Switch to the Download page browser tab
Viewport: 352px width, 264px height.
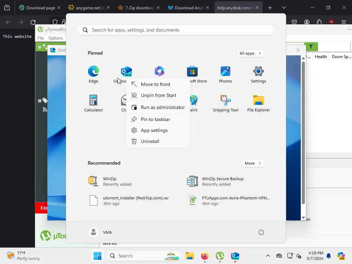[39, 8]
